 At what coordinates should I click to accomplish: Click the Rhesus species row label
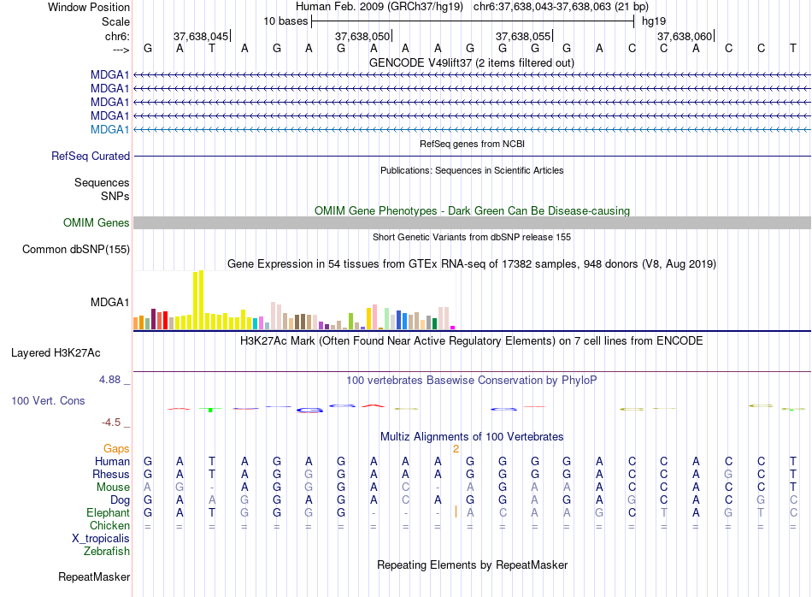[111, 475]
